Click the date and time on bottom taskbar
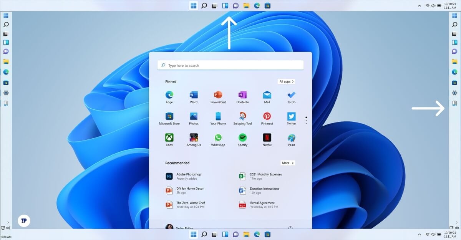461x240 pixels. (450, 234)
